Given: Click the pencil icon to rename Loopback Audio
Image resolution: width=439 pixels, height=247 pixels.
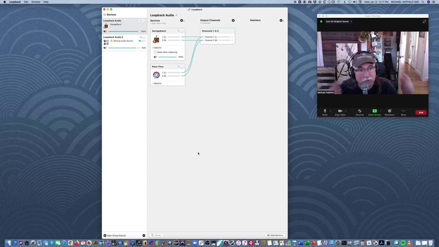Looking at the screenshot, I should (x=177, y=15).
